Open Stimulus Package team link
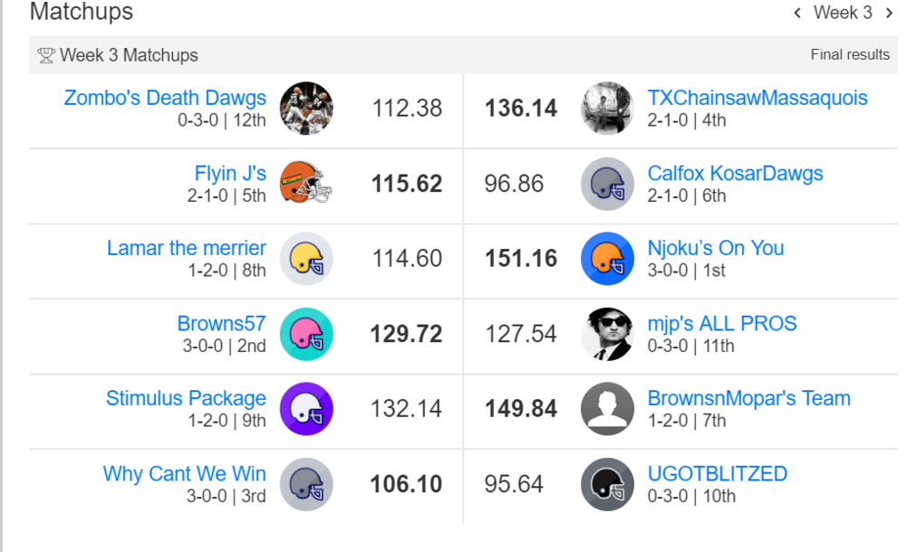 tap(186, 398)
